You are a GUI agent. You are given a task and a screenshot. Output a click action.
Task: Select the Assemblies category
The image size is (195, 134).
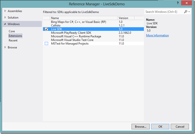pos(15,11)
